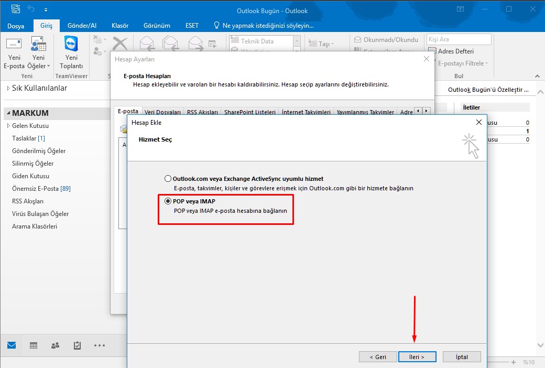Click the lightbulb Tell Me icon
The width and height of the screenshot is (545, 368).
pos(216,25)
